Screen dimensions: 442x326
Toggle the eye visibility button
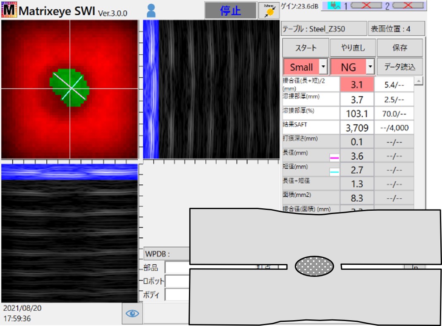coord(132,314)
